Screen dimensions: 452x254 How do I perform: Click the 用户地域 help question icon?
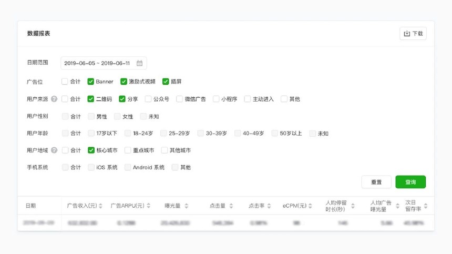coord(54,150)
